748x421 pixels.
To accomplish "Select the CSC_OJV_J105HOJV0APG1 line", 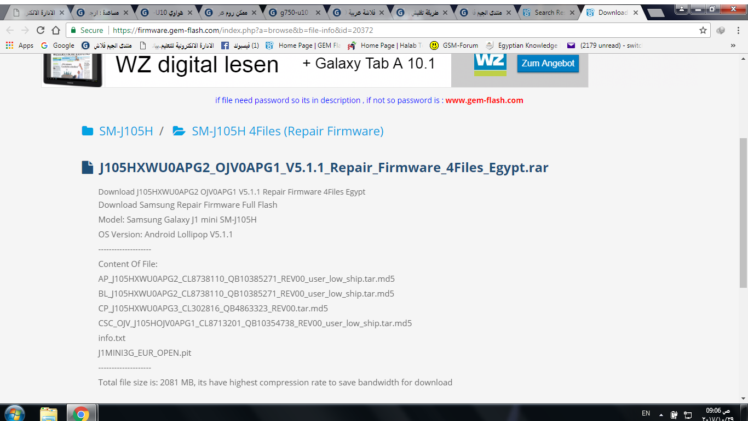I will pos(255,323).
